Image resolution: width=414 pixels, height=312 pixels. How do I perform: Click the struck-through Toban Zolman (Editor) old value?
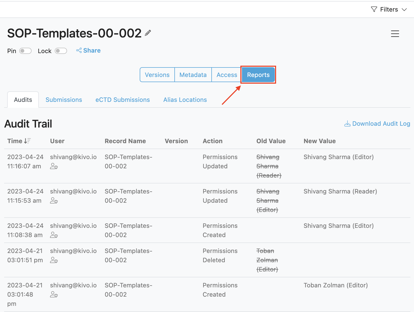[267, 260]
